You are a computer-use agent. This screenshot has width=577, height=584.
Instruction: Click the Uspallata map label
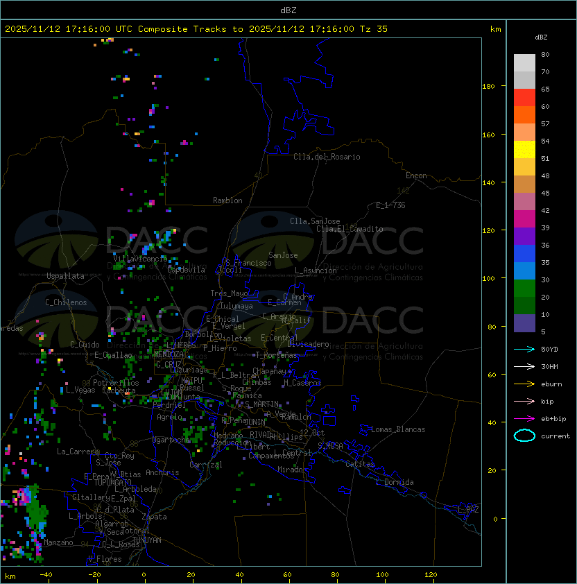65,276
